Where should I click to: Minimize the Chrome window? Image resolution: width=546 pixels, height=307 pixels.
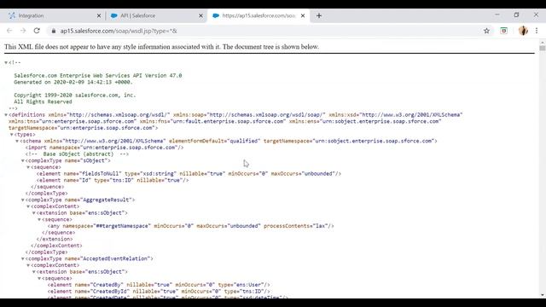point(497,14)
